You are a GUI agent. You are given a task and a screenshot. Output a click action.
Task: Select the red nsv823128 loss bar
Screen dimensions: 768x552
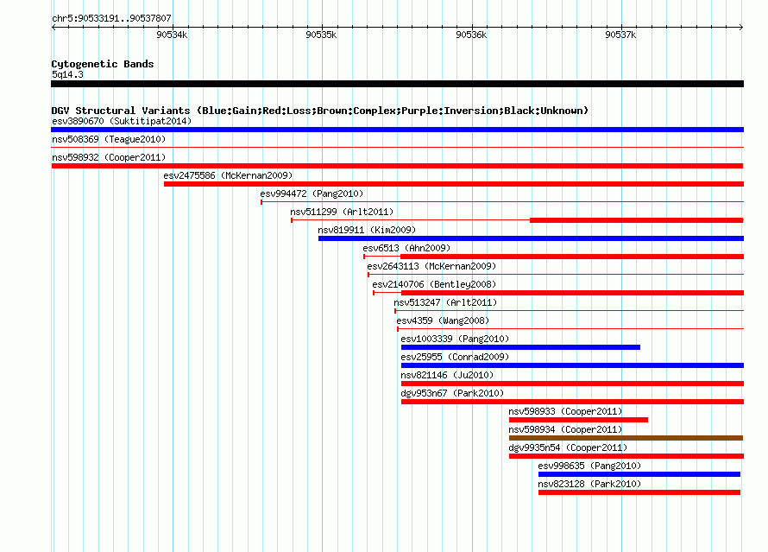(639, 492)
